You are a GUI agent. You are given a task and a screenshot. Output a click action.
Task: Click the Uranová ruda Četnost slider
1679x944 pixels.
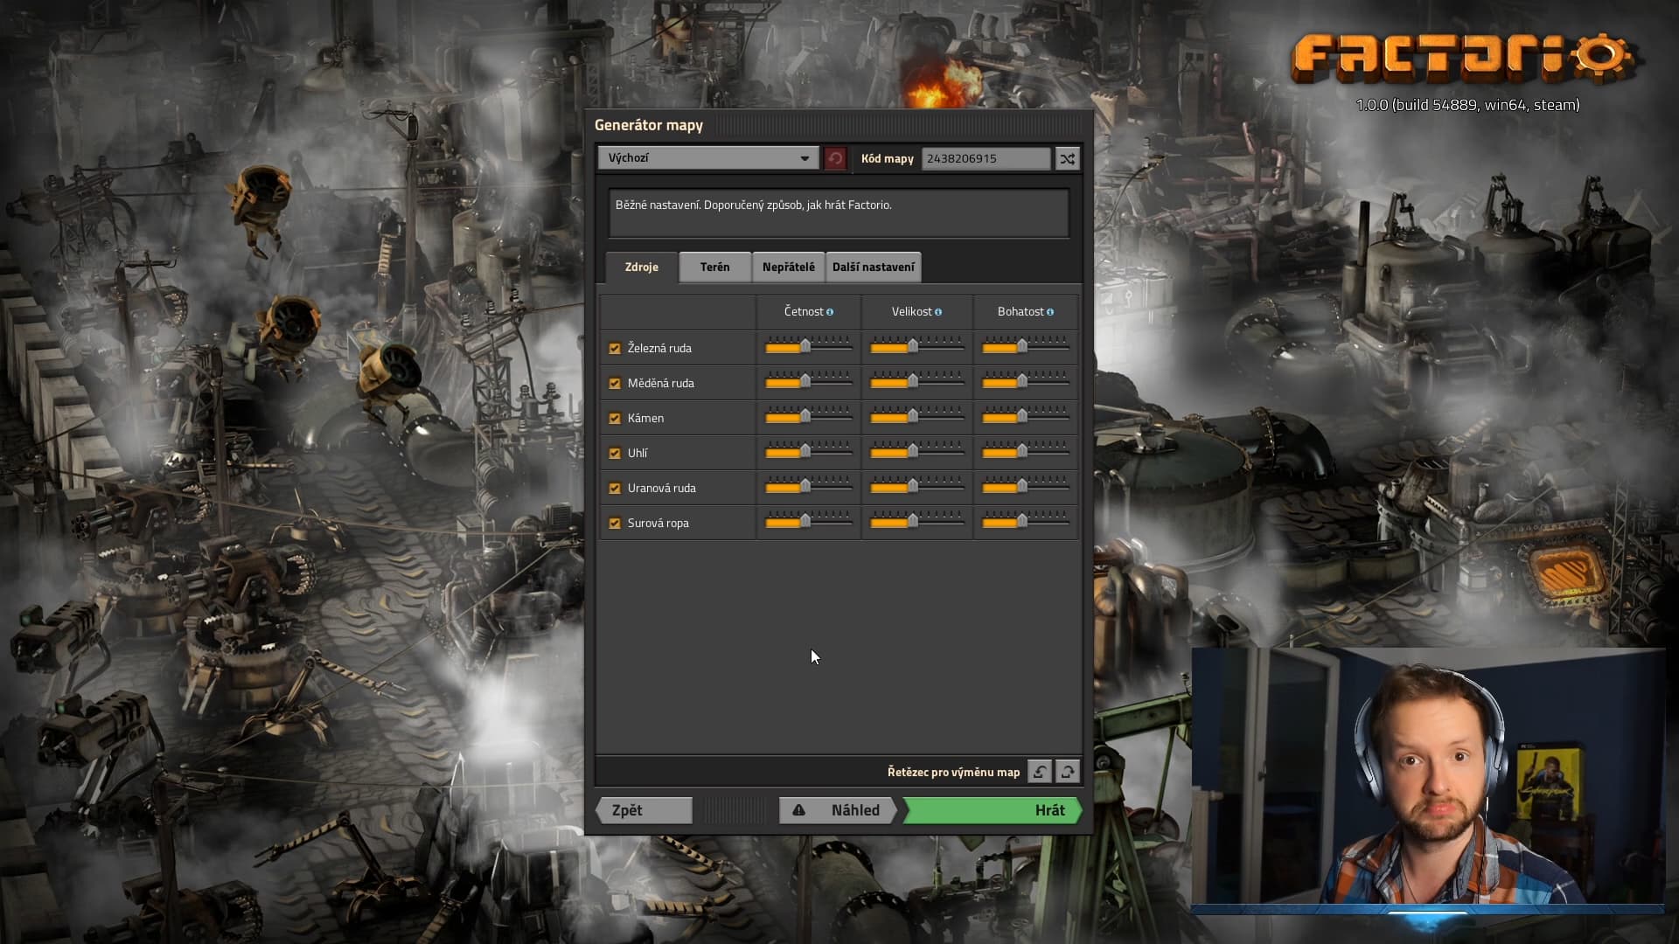[808, 487]
